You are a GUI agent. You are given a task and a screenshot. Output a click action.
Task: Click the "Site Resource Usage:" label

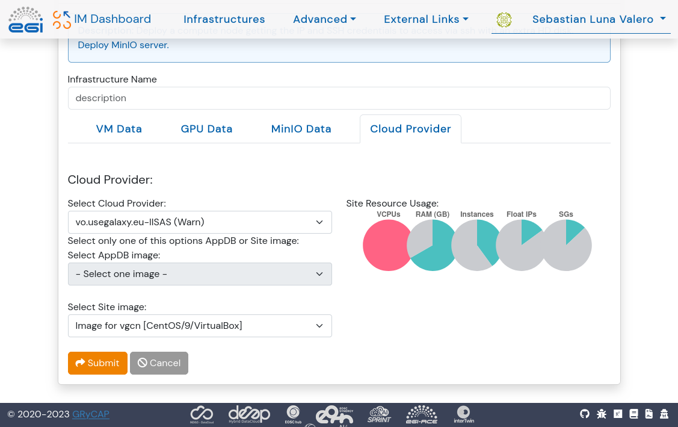click(x=392, y=204)
